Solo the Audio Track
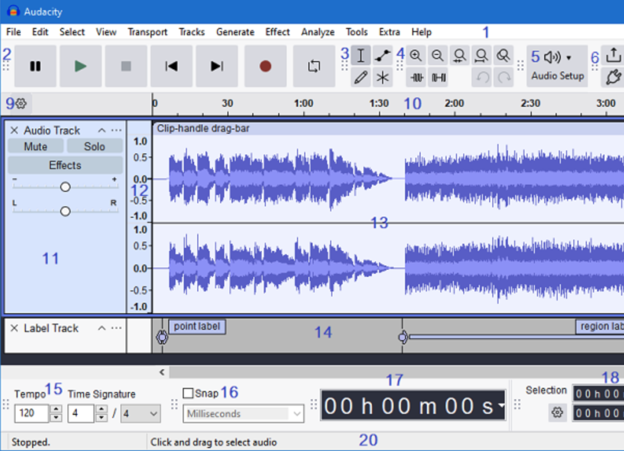The height and width of the screenshot is (451, 624). (x=94, y=147)
